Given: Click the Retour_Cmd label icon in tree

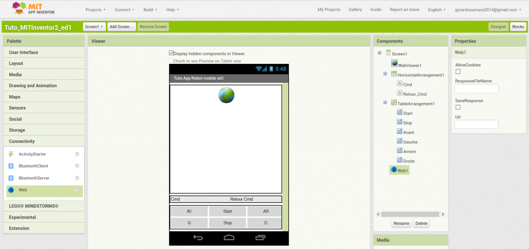Looking at the screenshot, I should pyautogui.click(x=399, y=93).
